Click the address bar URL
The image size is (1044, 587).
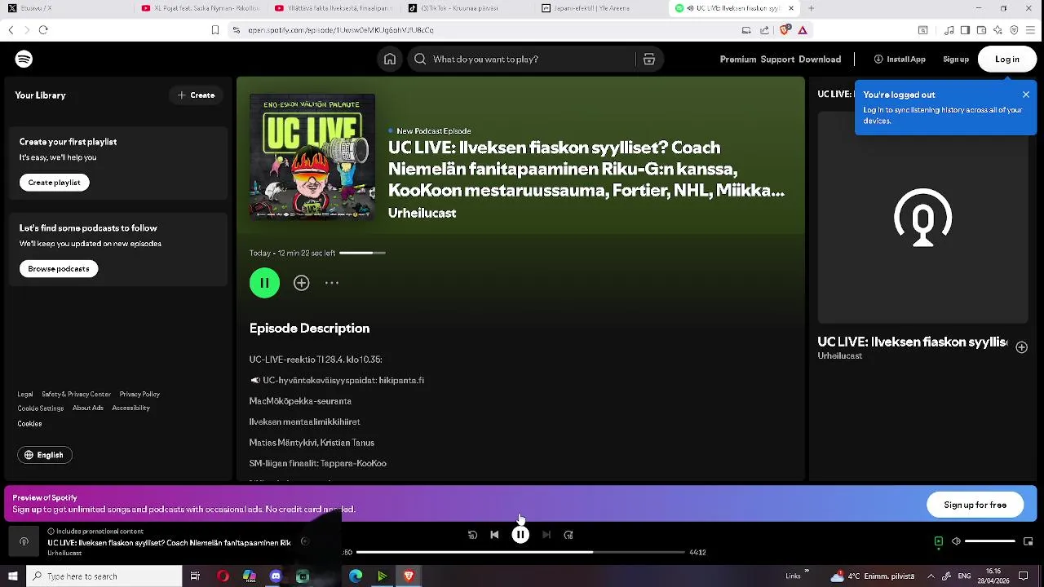pos(341,30)
